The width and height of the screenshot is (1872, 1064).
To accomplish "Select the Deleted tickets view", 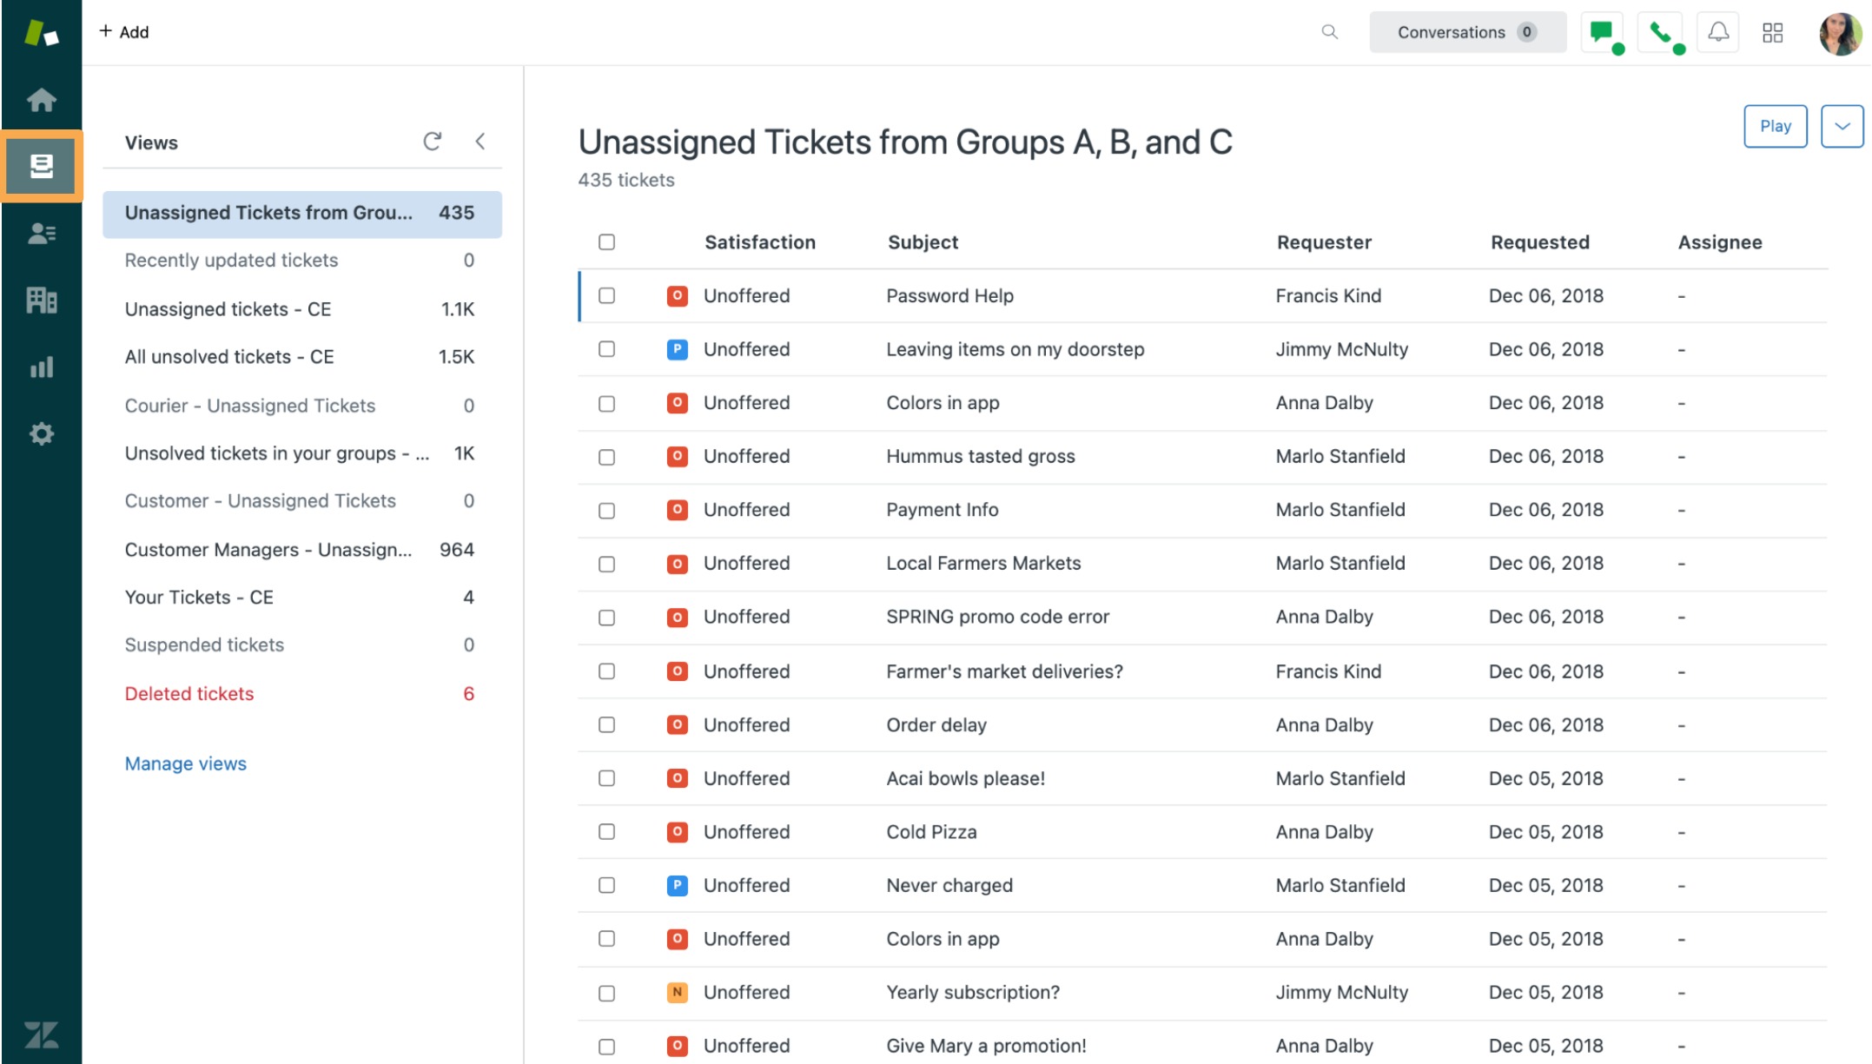I will [189, 693].
